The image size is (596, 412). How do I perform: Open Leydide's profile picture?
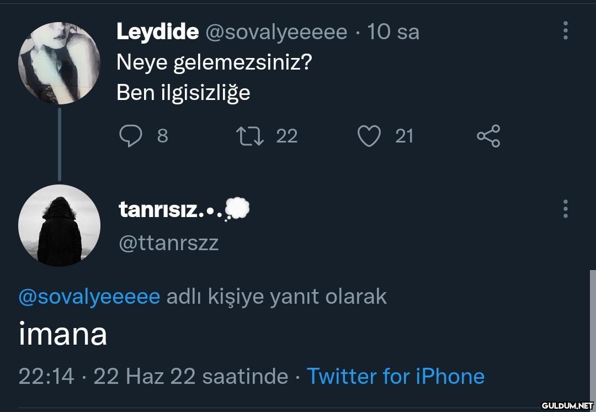(59, 63)
